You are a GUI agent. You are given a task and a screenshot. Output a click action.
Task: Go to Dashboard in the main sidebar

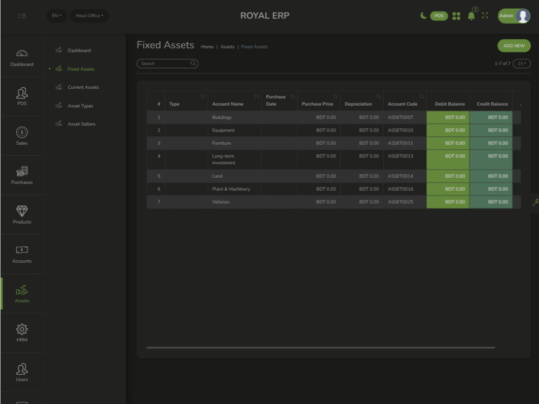[x=22, y=58]
